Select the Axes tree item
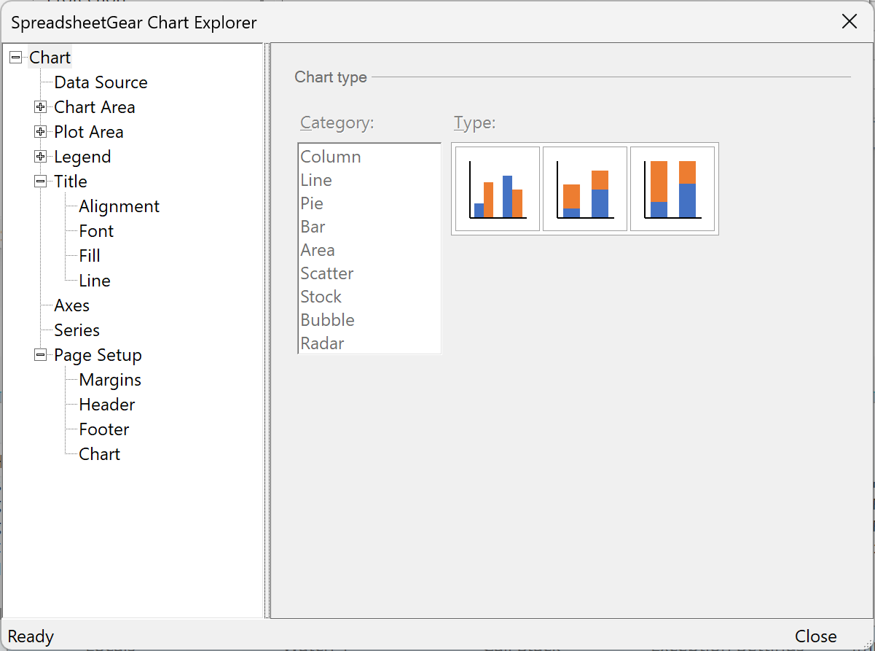The height and width of the screenshot is (651, 875). tap(71, 305)
